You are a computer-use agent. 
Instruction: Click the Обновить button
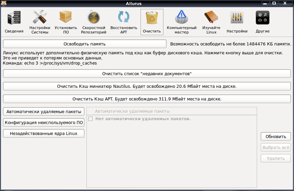pyautogui.click(x=276, y=136)
